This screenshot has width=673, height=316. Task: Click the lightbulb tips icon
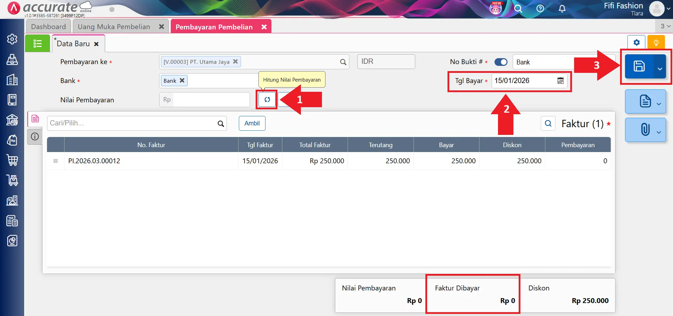[656, 42]
